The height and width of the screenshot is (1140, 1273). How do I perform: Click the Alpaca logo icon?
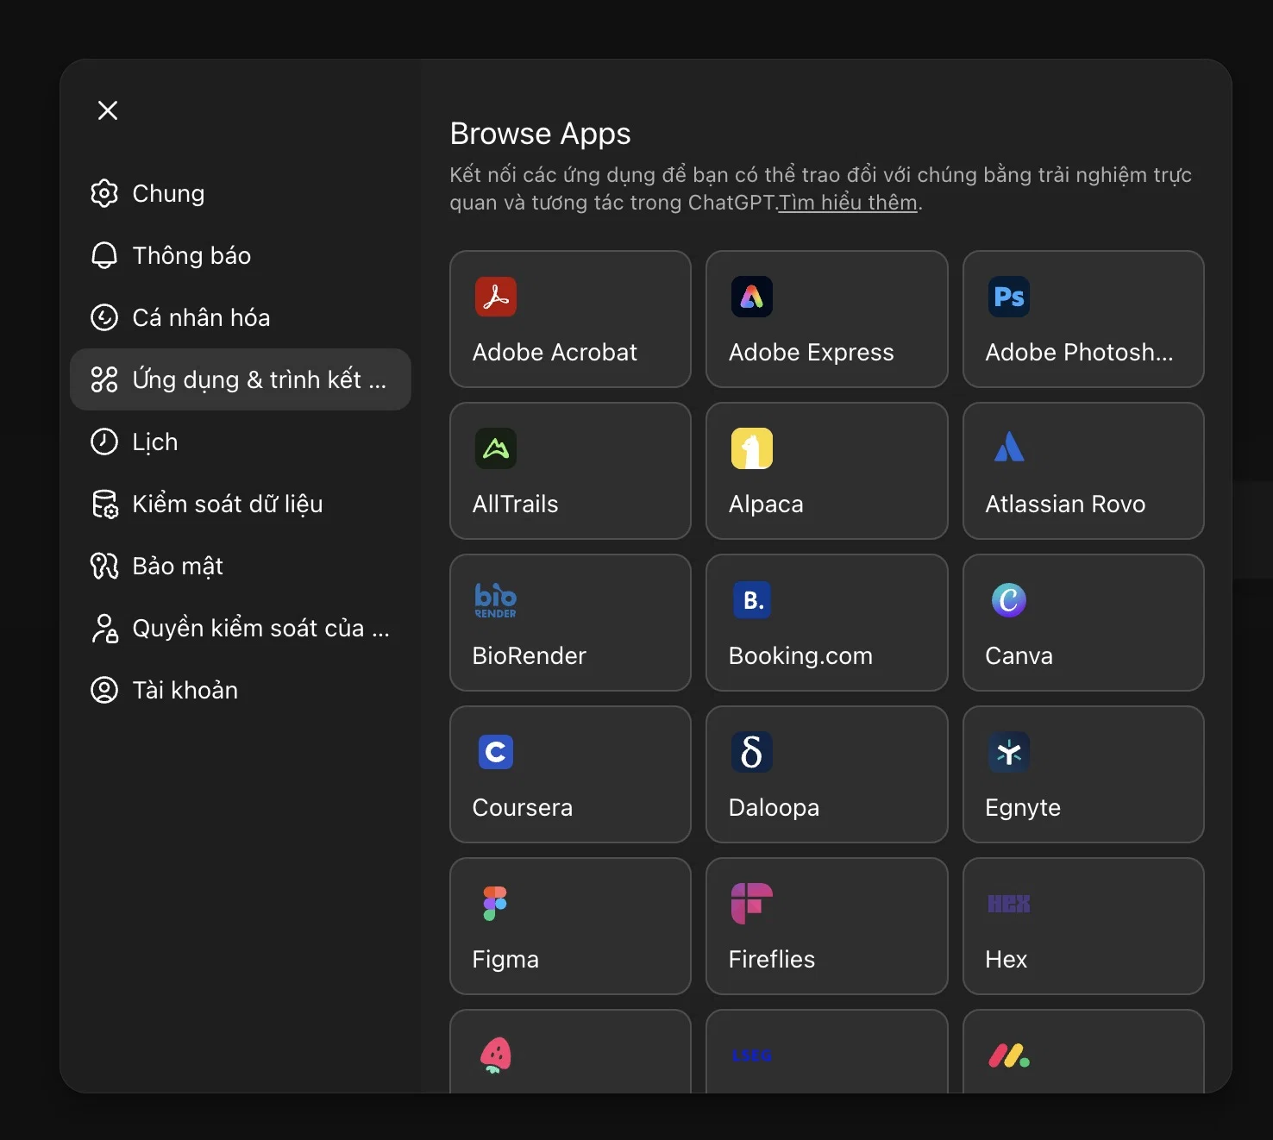pyautogui.click(x=752, y=448)
